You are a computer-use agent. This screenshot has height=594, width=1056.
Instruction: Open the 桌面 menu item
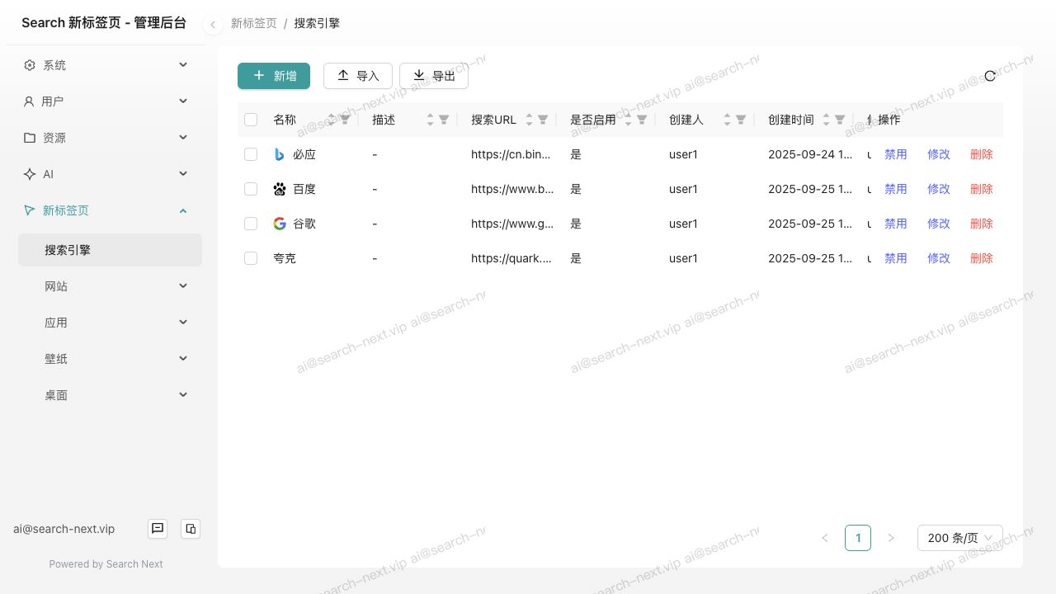(110, 395)
